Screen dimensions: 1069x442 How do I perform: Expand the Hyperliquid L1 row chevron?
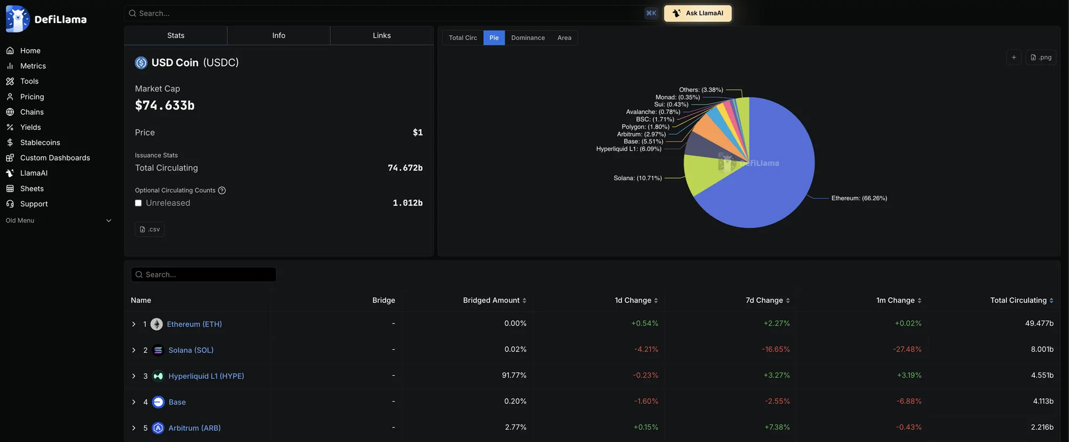134,376
